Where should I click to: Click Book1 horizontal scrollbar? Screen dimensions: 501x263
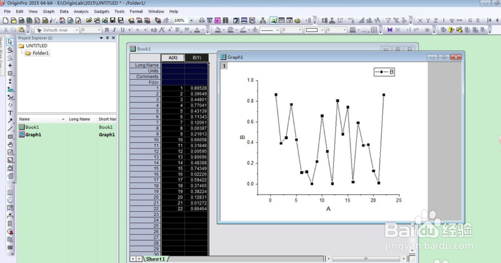click(x=366, y=259)
